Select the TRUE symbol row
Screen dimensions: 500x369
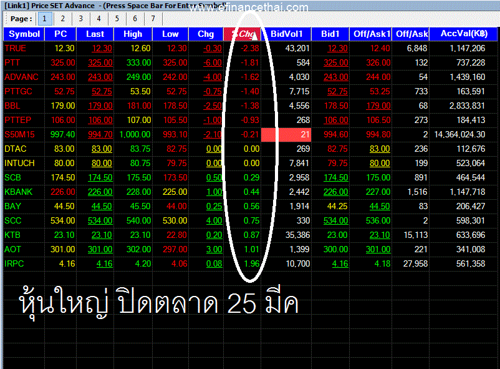pyautogui.click(x=16, y=48)
